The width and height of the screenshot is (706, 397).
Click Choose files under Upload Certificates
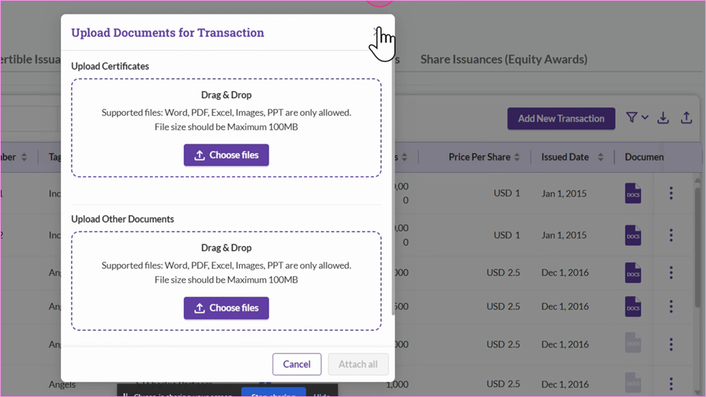pyautogui.click(x=226, y=155)
